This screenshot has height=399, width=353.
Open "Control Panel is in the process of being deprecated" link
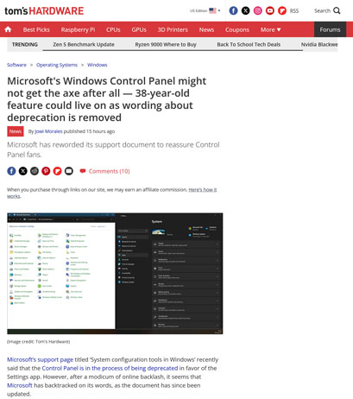pyautogui.click(x=110, y=368)
